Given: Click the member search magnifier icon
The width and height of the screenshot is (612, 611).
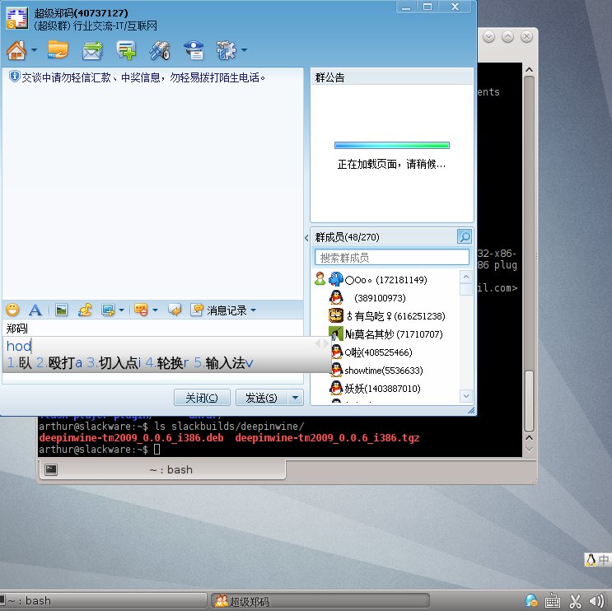Looking at the screenshot, I should pyautogui.click(x=465, y=236).
